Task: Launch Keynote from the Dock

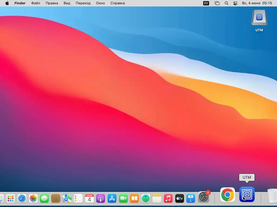Action: click(x=191, y=199)
